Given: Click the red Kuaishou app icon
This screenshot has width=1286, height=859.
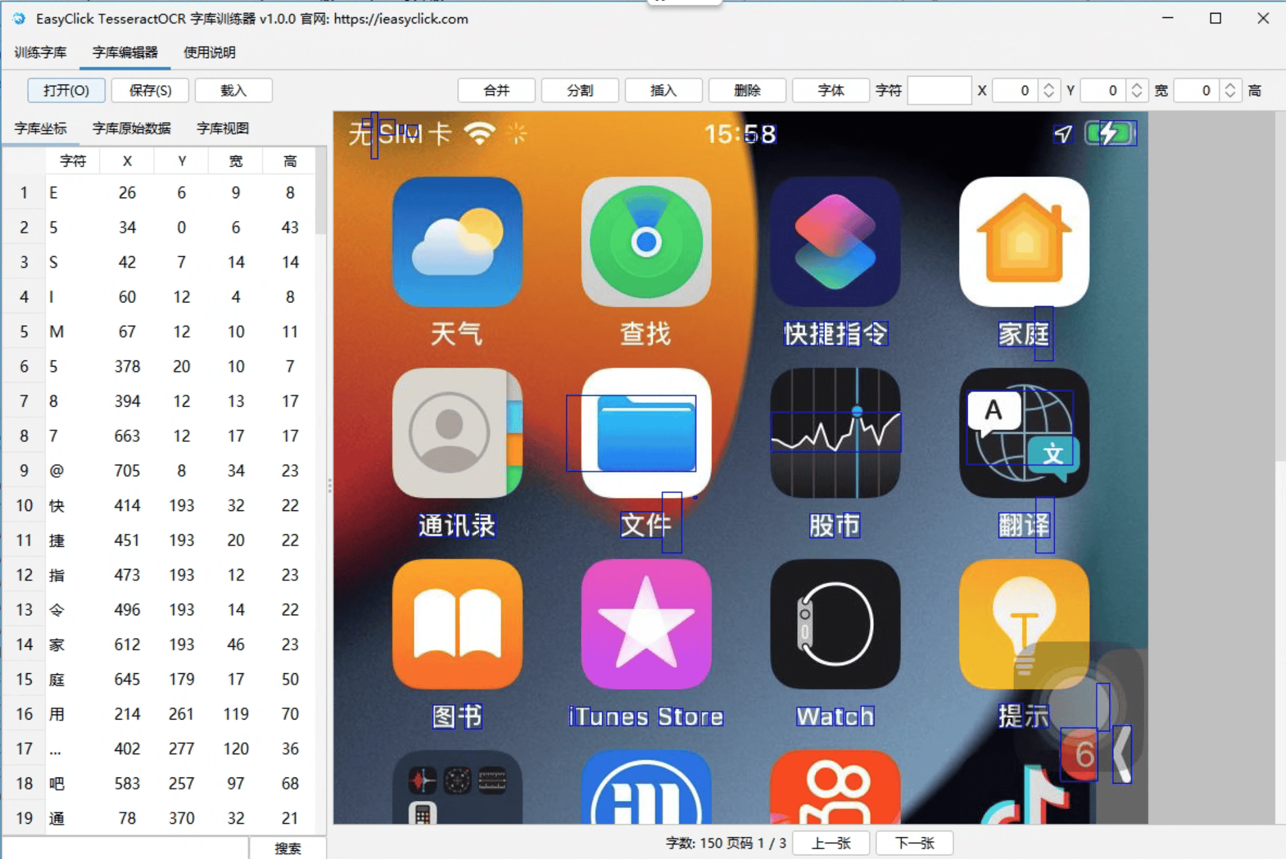Looking at the screenshot, I should click(x=836, y=787).
